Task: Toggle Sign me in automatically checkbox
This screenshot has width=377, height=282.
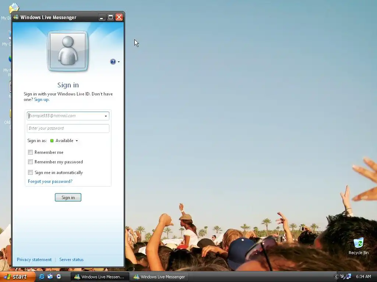Action: [30, 173]
